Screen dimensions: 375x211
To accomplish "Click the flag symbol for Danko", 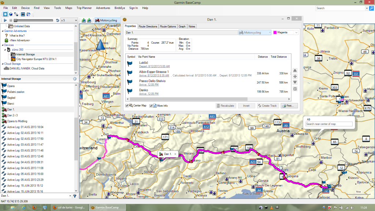I will coord(130,91).
